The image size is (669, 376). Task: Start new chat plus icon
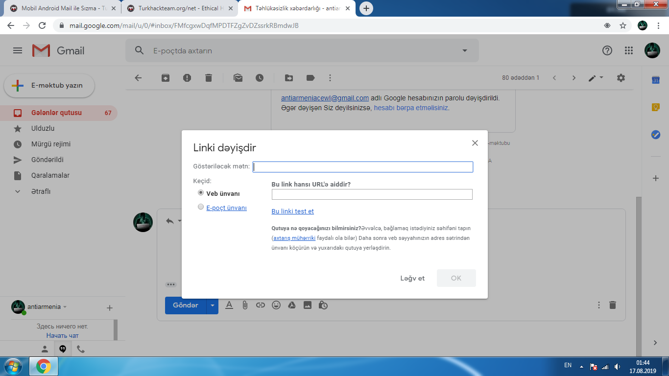coord(110,308)
